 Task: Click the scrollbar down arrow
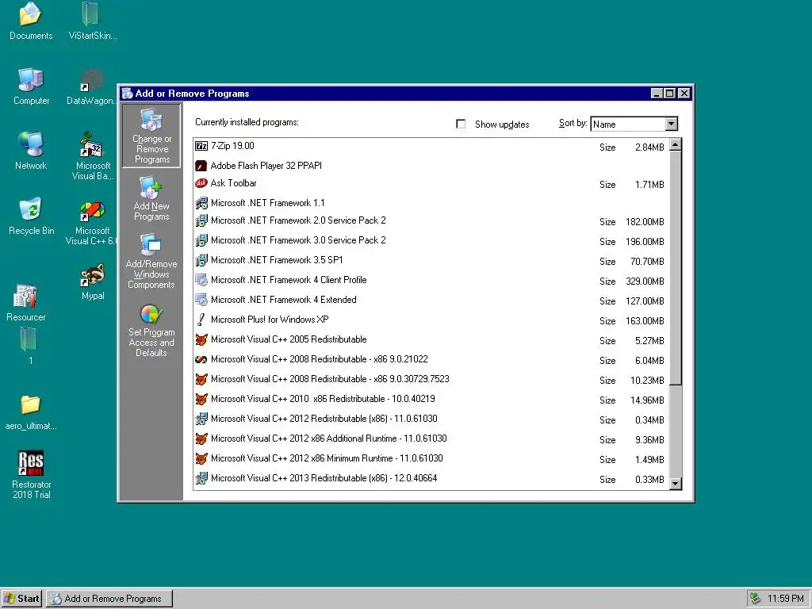676,484
